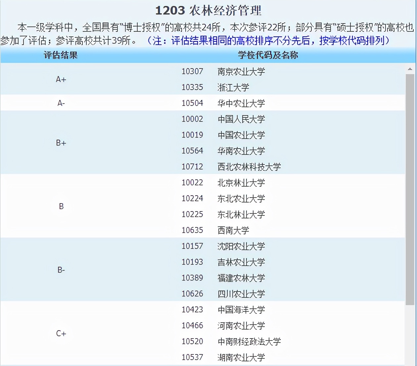
Task: Select the C+ rating cell
Action: (61, 334)
